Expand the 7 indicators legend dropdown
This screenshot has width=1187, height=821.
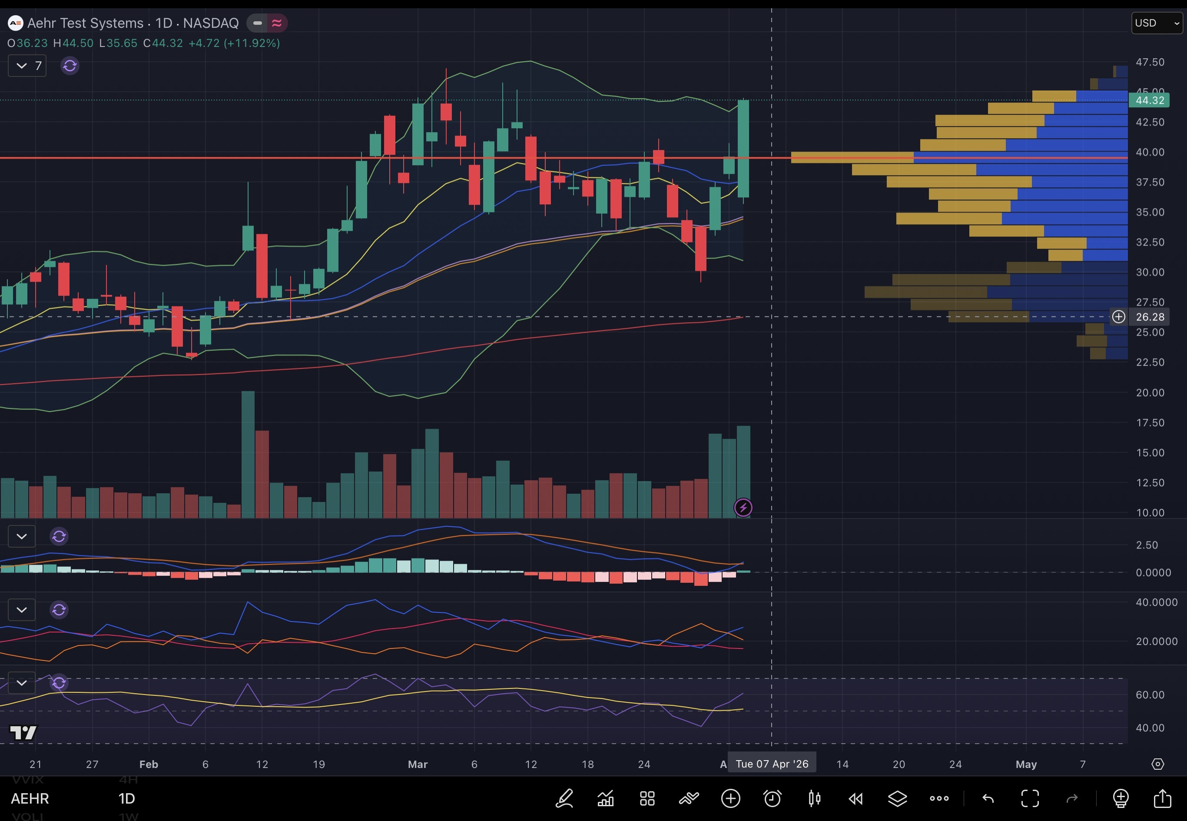[x=27, y=66]
